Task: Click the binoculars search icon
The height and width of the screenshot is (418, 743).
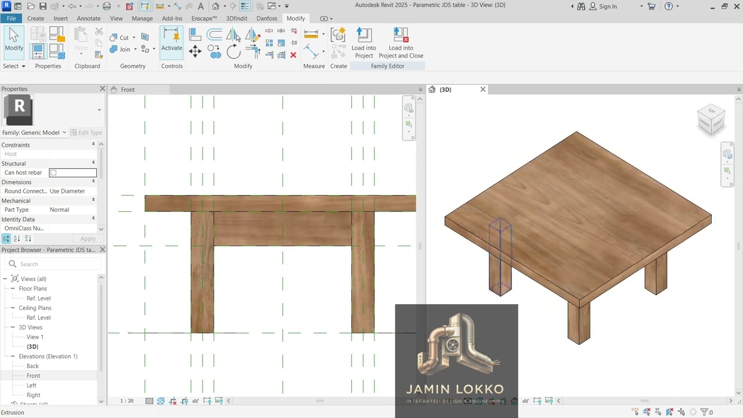Action: [x=582, y=6]
